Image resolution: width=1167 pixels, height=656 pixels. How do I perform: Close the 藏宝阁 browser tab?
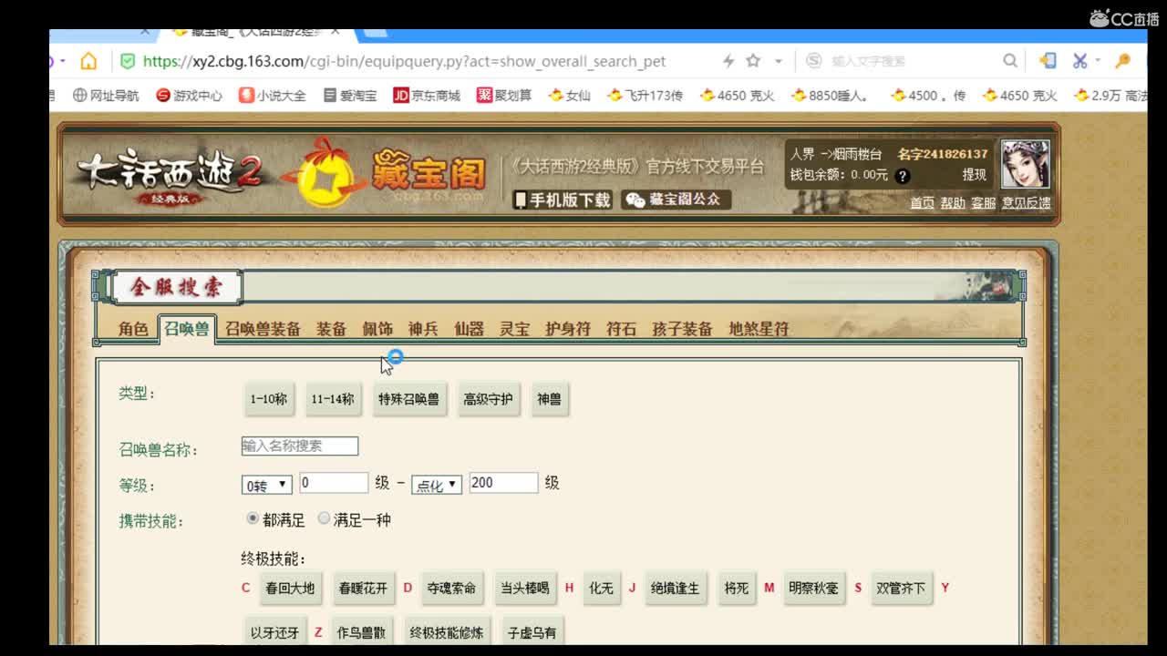(x=336, y=31)
